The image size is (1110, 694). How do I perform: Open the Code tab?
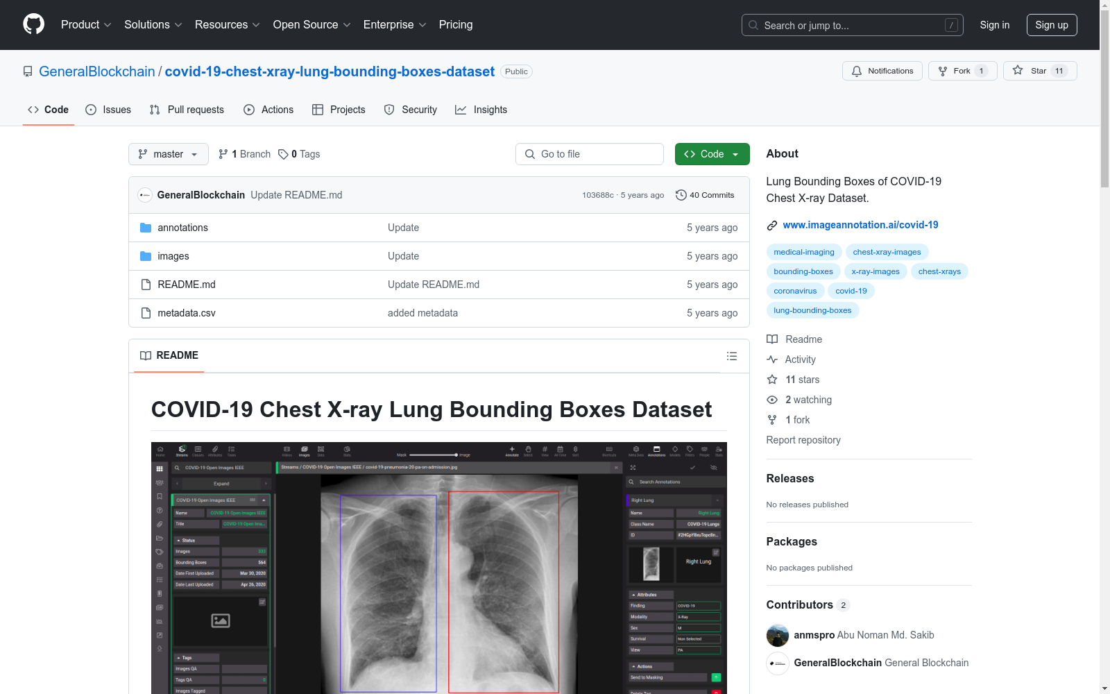pos(49,110)
